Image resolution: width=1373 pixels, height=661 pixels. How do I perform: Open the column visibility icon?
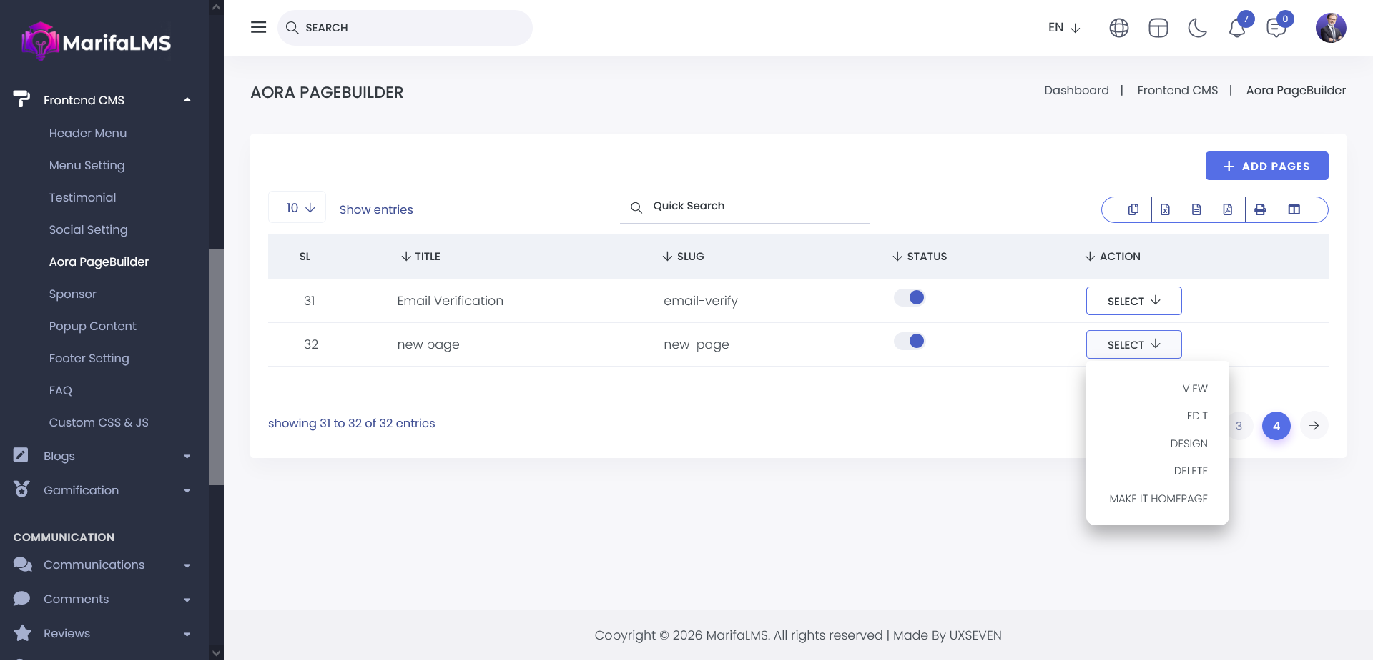tap(1294, 209)
